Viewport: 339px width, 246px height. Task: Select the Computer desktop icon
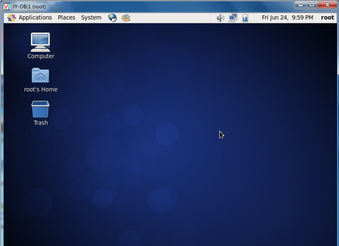[x=40, y=43]
